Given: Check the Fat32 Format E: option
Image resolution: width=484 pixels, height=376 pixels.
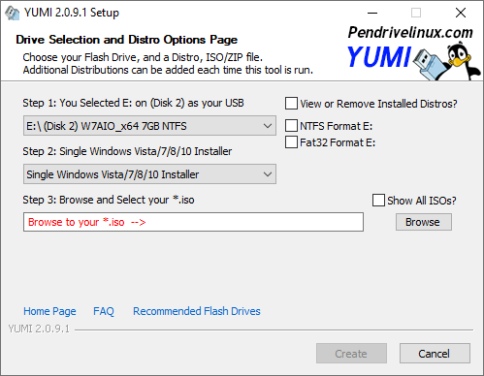Looking at the screenshot, I should coord(291,142).
